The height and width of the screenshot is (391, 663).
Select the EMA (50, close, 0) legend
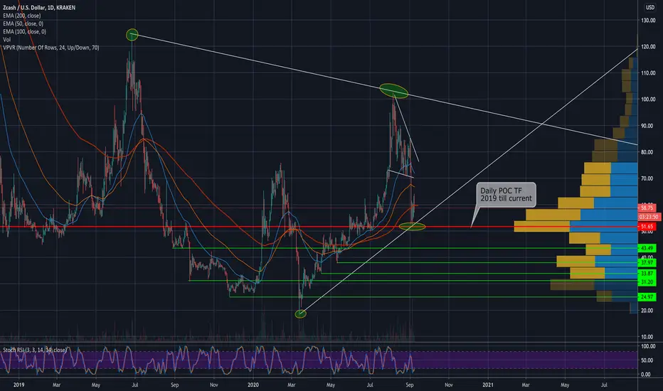point(23,23)
